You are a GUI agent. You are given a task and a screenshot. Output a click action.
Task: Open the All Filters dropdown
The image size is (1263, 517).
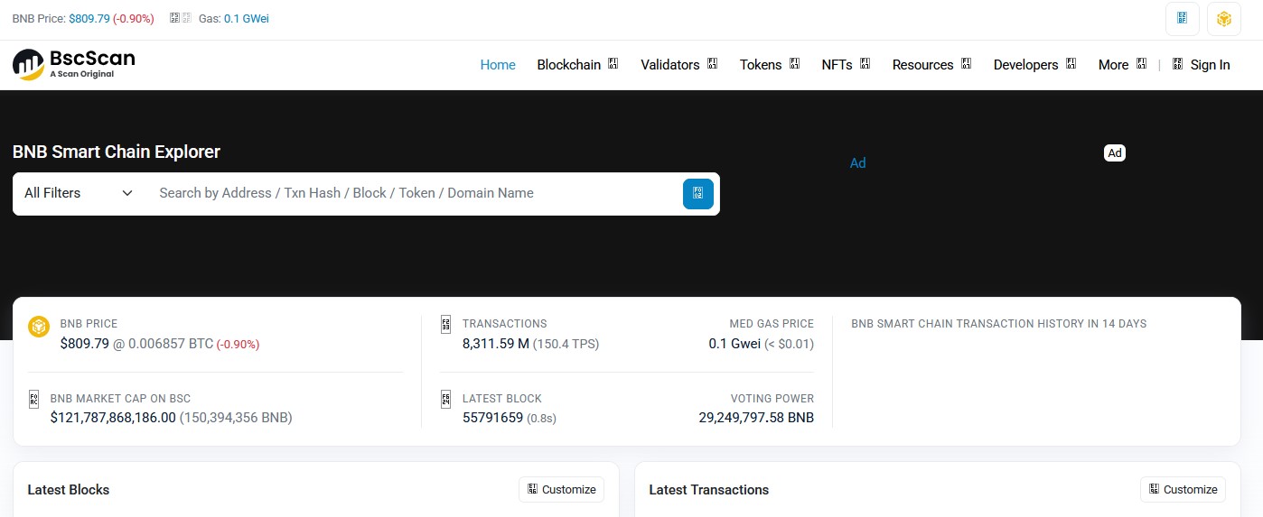click(x=79, y=193)
